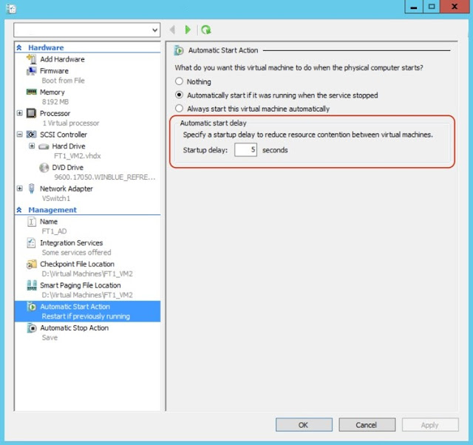Viewport: 473px width, 445px height.
Task: Expand the Hard Drive node
Action: click(x=32, y=146)
